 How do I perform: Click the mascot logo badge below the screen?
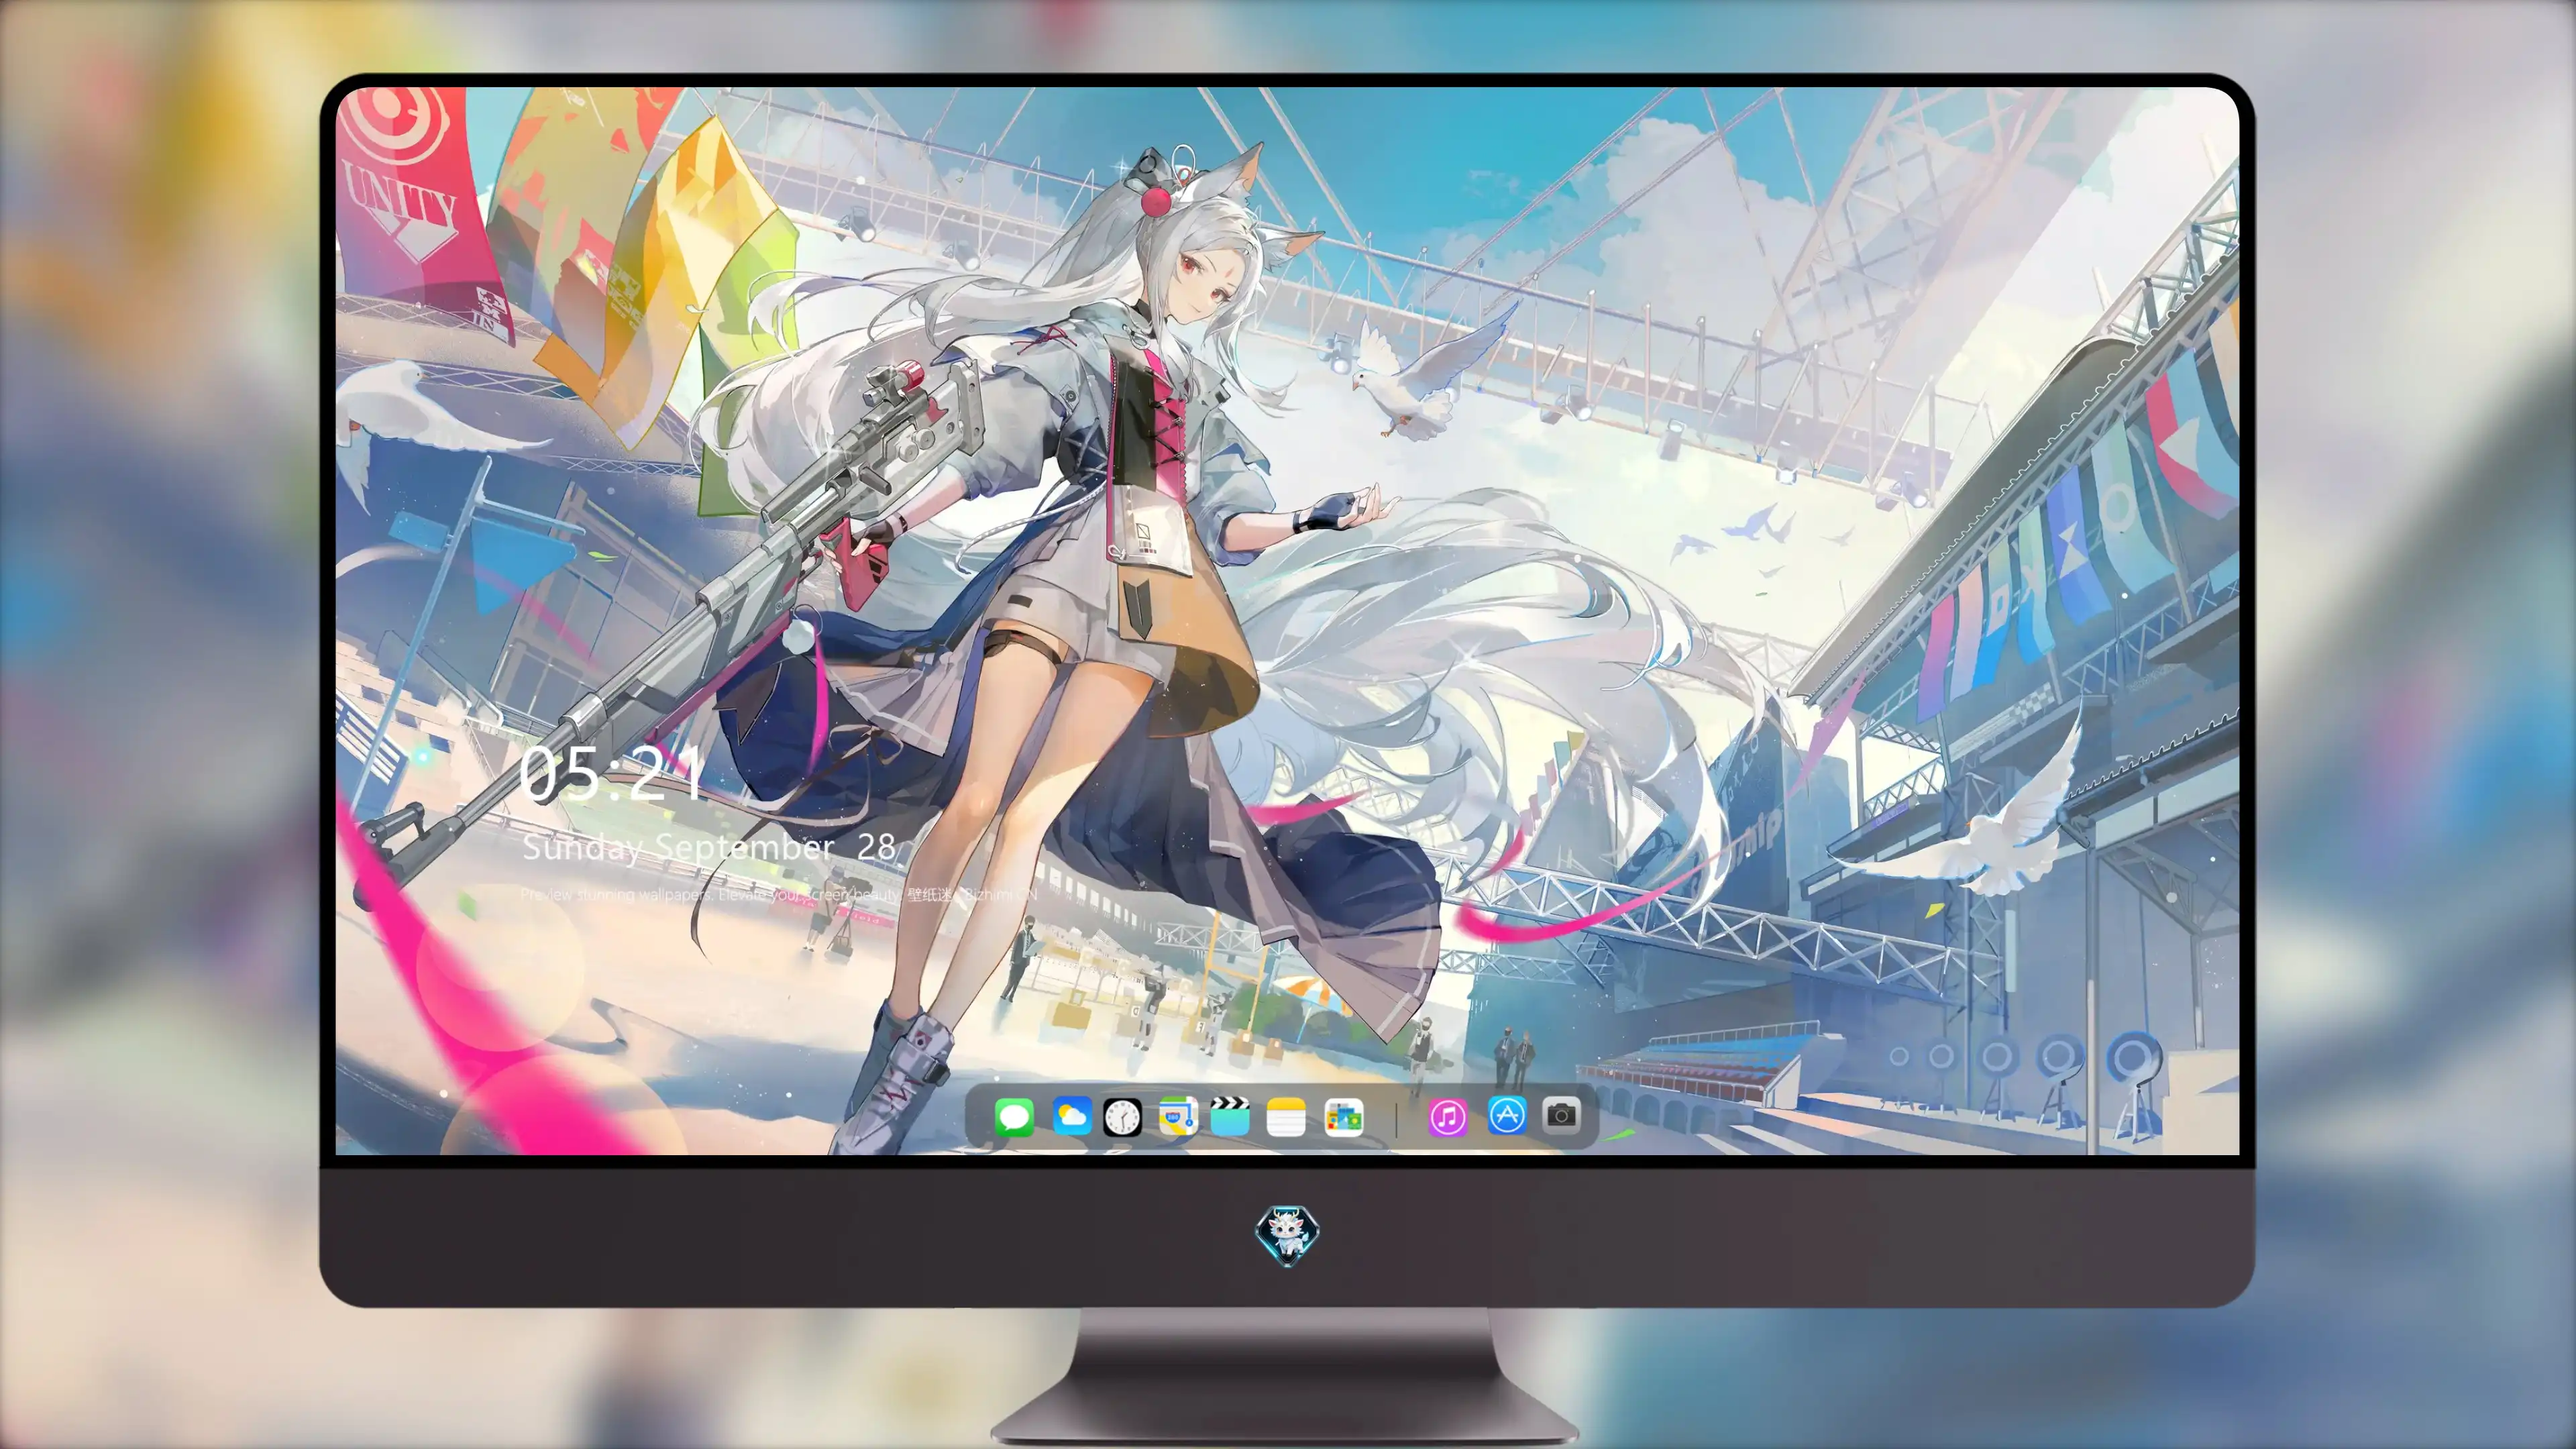click(x=1287, y=1235)
